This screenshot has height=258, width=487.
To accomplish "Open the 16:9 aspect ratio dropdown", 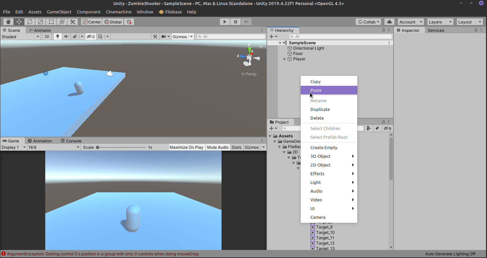I will 54,147.
